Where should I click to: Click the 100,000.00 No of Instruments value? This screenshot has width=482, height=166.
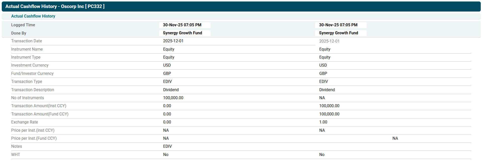173,98
